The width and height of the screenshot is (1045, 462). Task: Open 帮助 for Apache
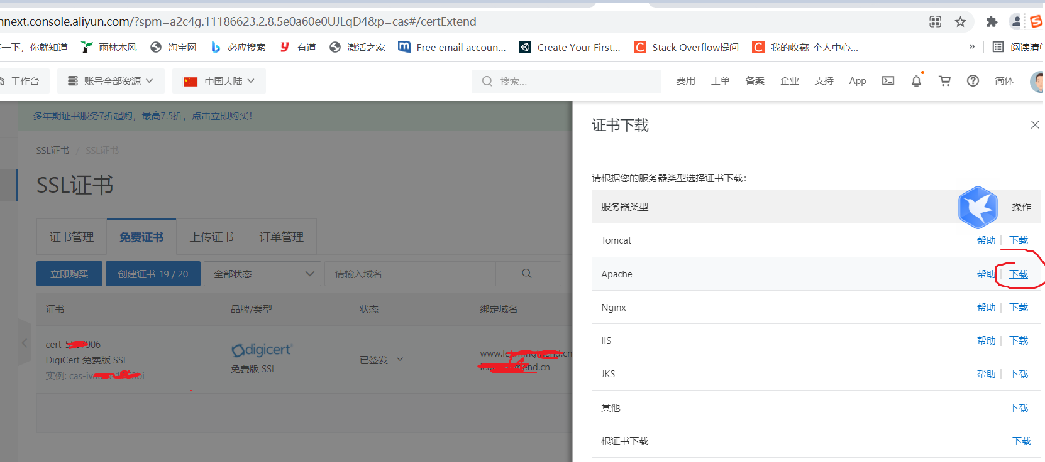(986, 274)
